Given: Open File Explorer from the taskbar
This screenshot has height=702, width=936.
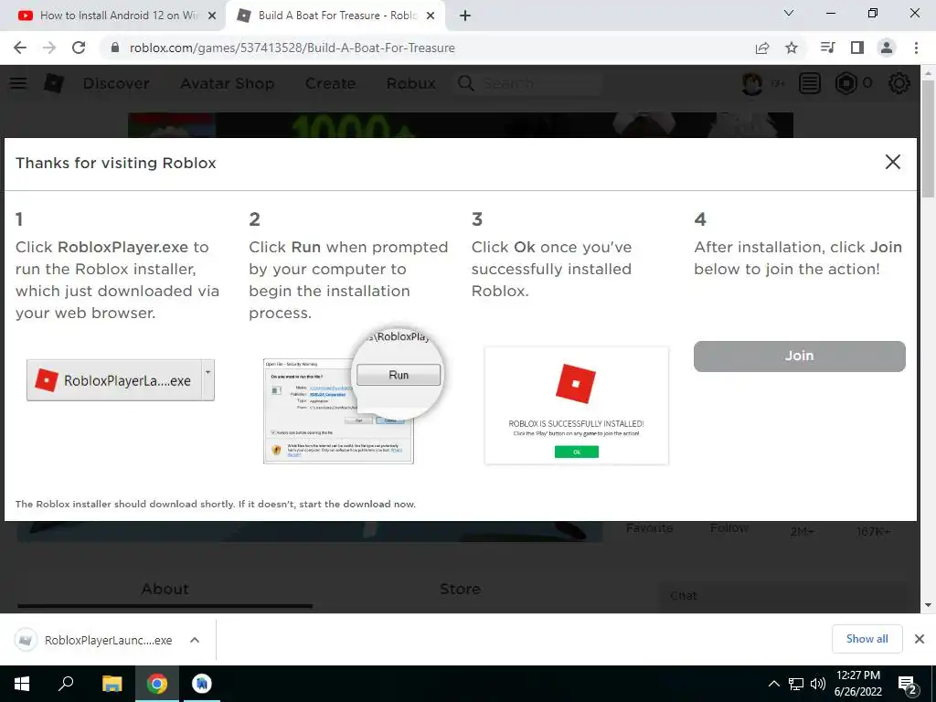Looking at the screenshot, I should pos(112,684).
